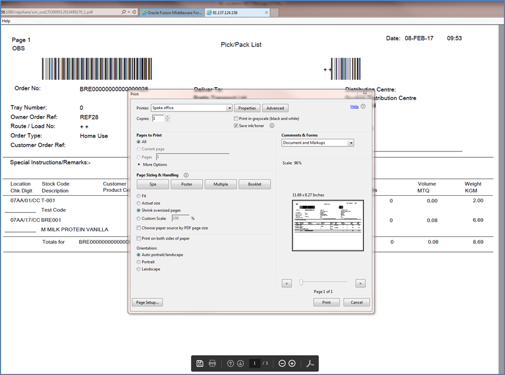Viewport: 505px width, 375px height.
Task: Zoom in with the plus icon
Action: (292, 363)
